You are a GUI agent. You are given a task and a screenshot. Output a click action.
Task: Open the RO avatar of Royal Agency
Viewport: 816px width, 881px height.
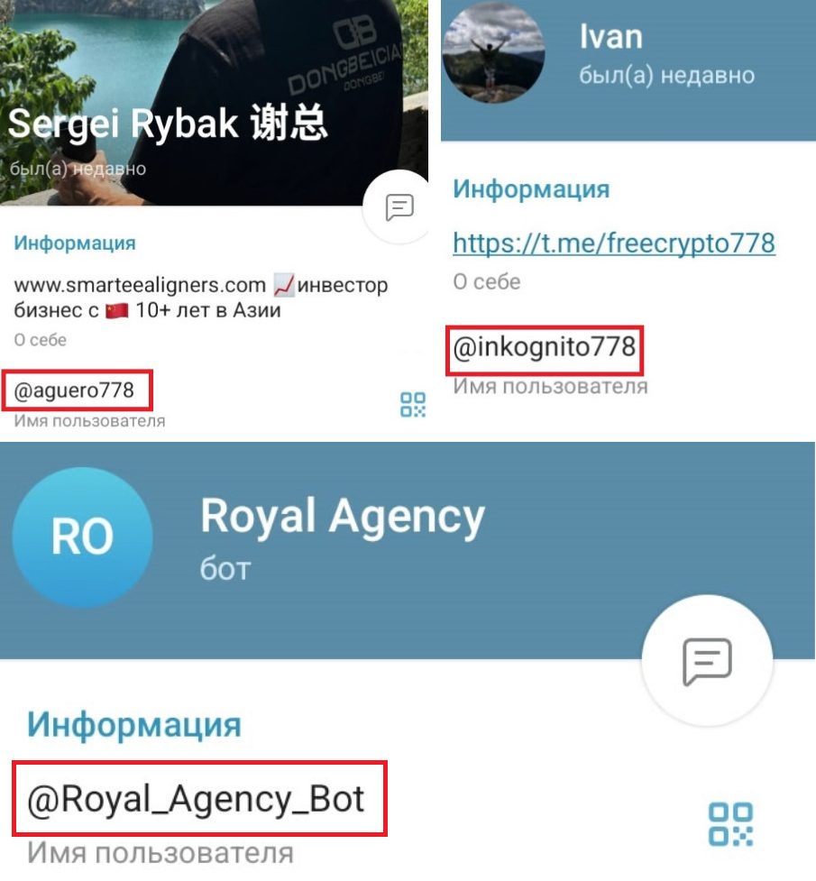point(83,537)
